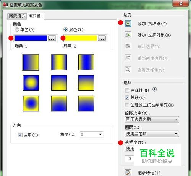191x176 pixels.
Task: Uncheck the Associative (关联) checkbox
Action: 127,97
